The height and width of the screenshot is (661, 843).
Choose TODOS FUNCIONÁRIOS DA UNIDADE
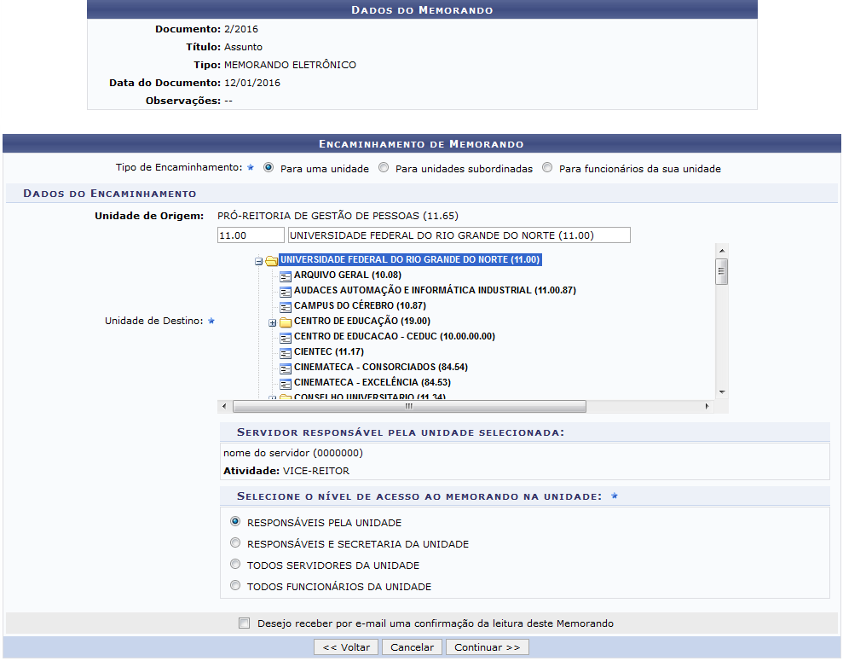point(235,586)
